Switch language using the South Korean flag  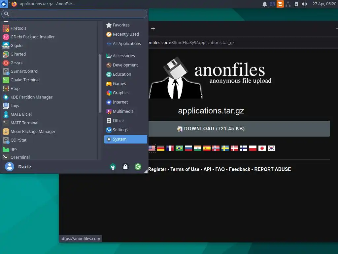pos(271,148)
